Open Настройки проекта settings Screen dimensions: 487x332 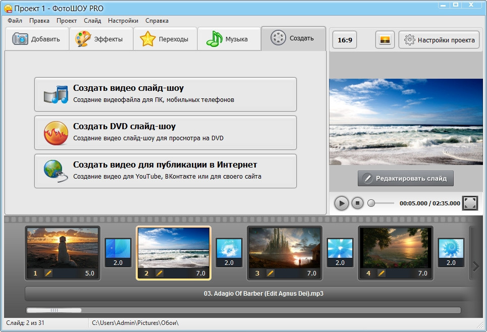(439, 40)
